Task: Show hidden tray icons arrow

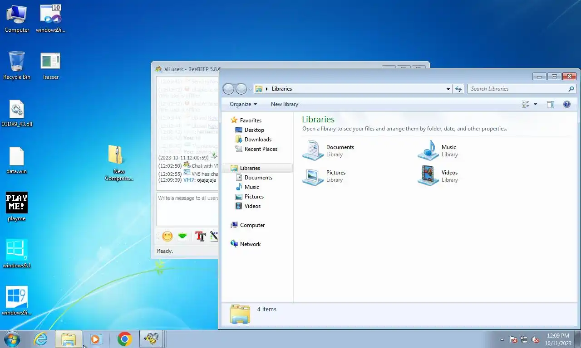Action: point(502,339)
